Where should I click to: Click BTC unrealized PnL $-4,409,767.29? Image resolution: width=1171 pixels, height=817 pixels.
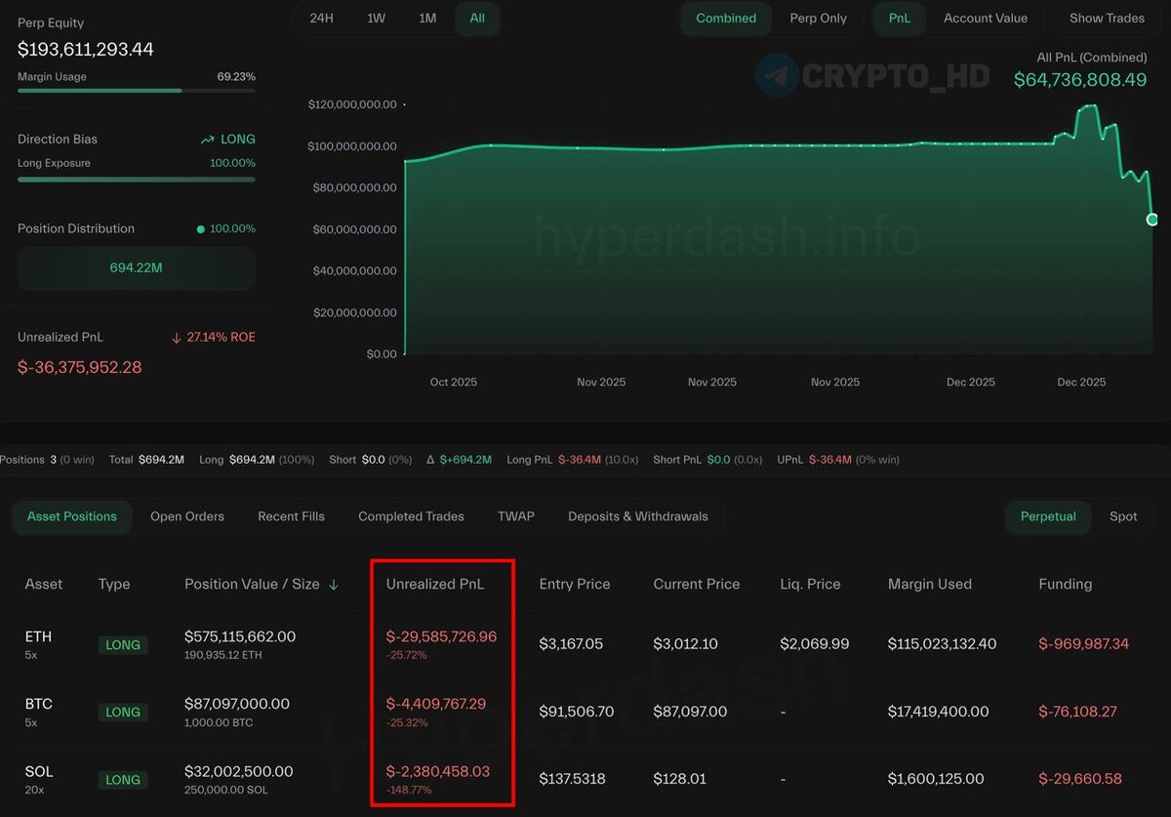tap(436, 704)
